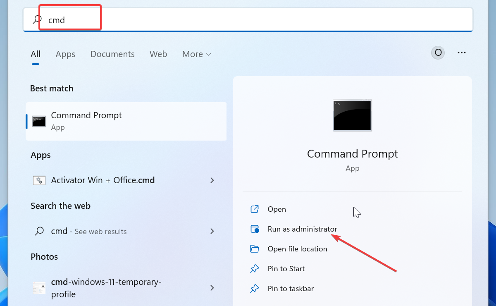Click the search magnifier icon in search box

pos(37,19)
